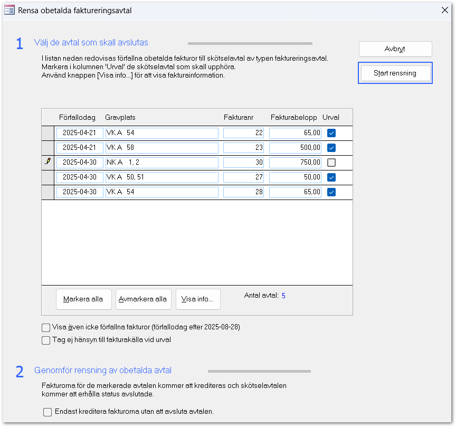Click Gravplats field NK A 1, 2
Image resolution: width=456 pixels, height=427 pixels.
[x=161, y=163]
